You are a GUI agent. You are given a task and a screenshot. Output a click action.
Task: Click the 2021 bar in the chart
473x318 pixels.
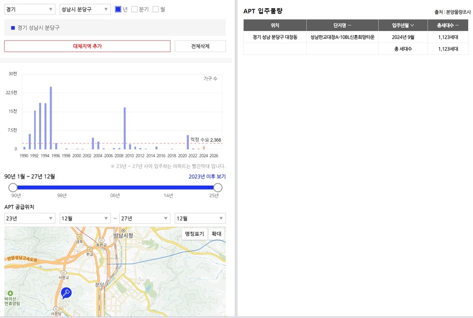coord(187,142)
